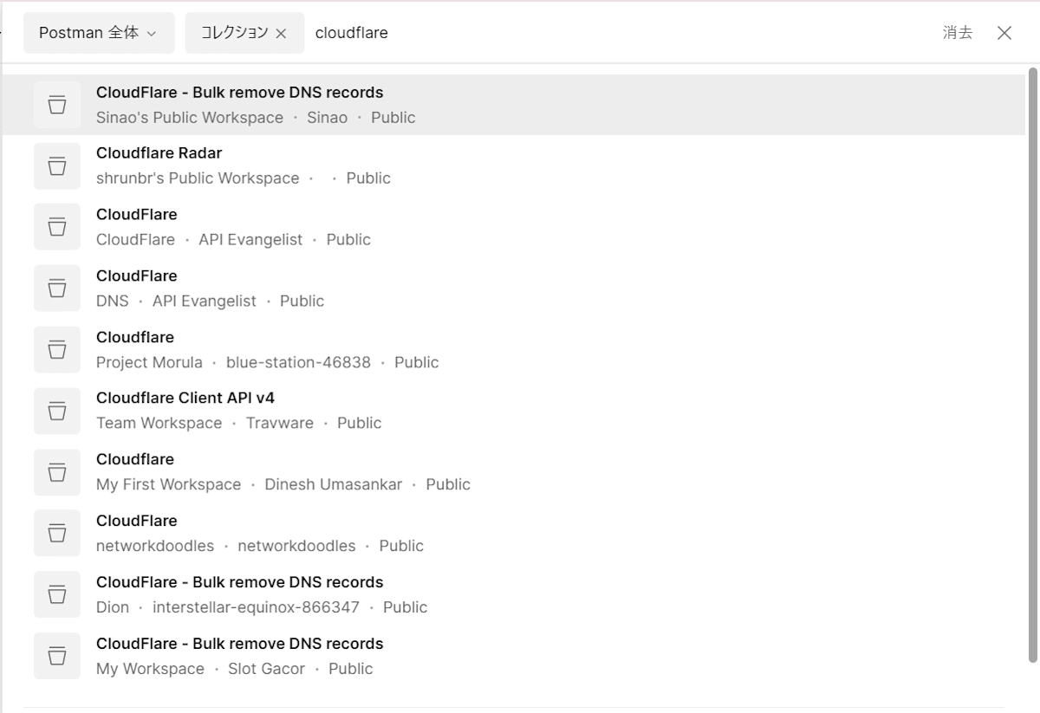Click the results list vertical scrollbar
Image resolution: width=1040 pixels, height=713 pixels.
coord(1032,364)
